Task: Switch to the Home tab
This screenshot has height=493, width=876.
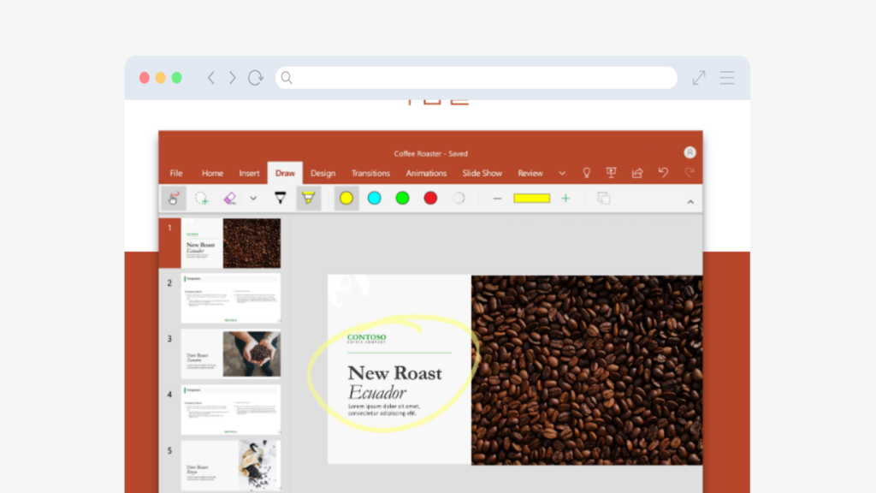Action: 212,173
